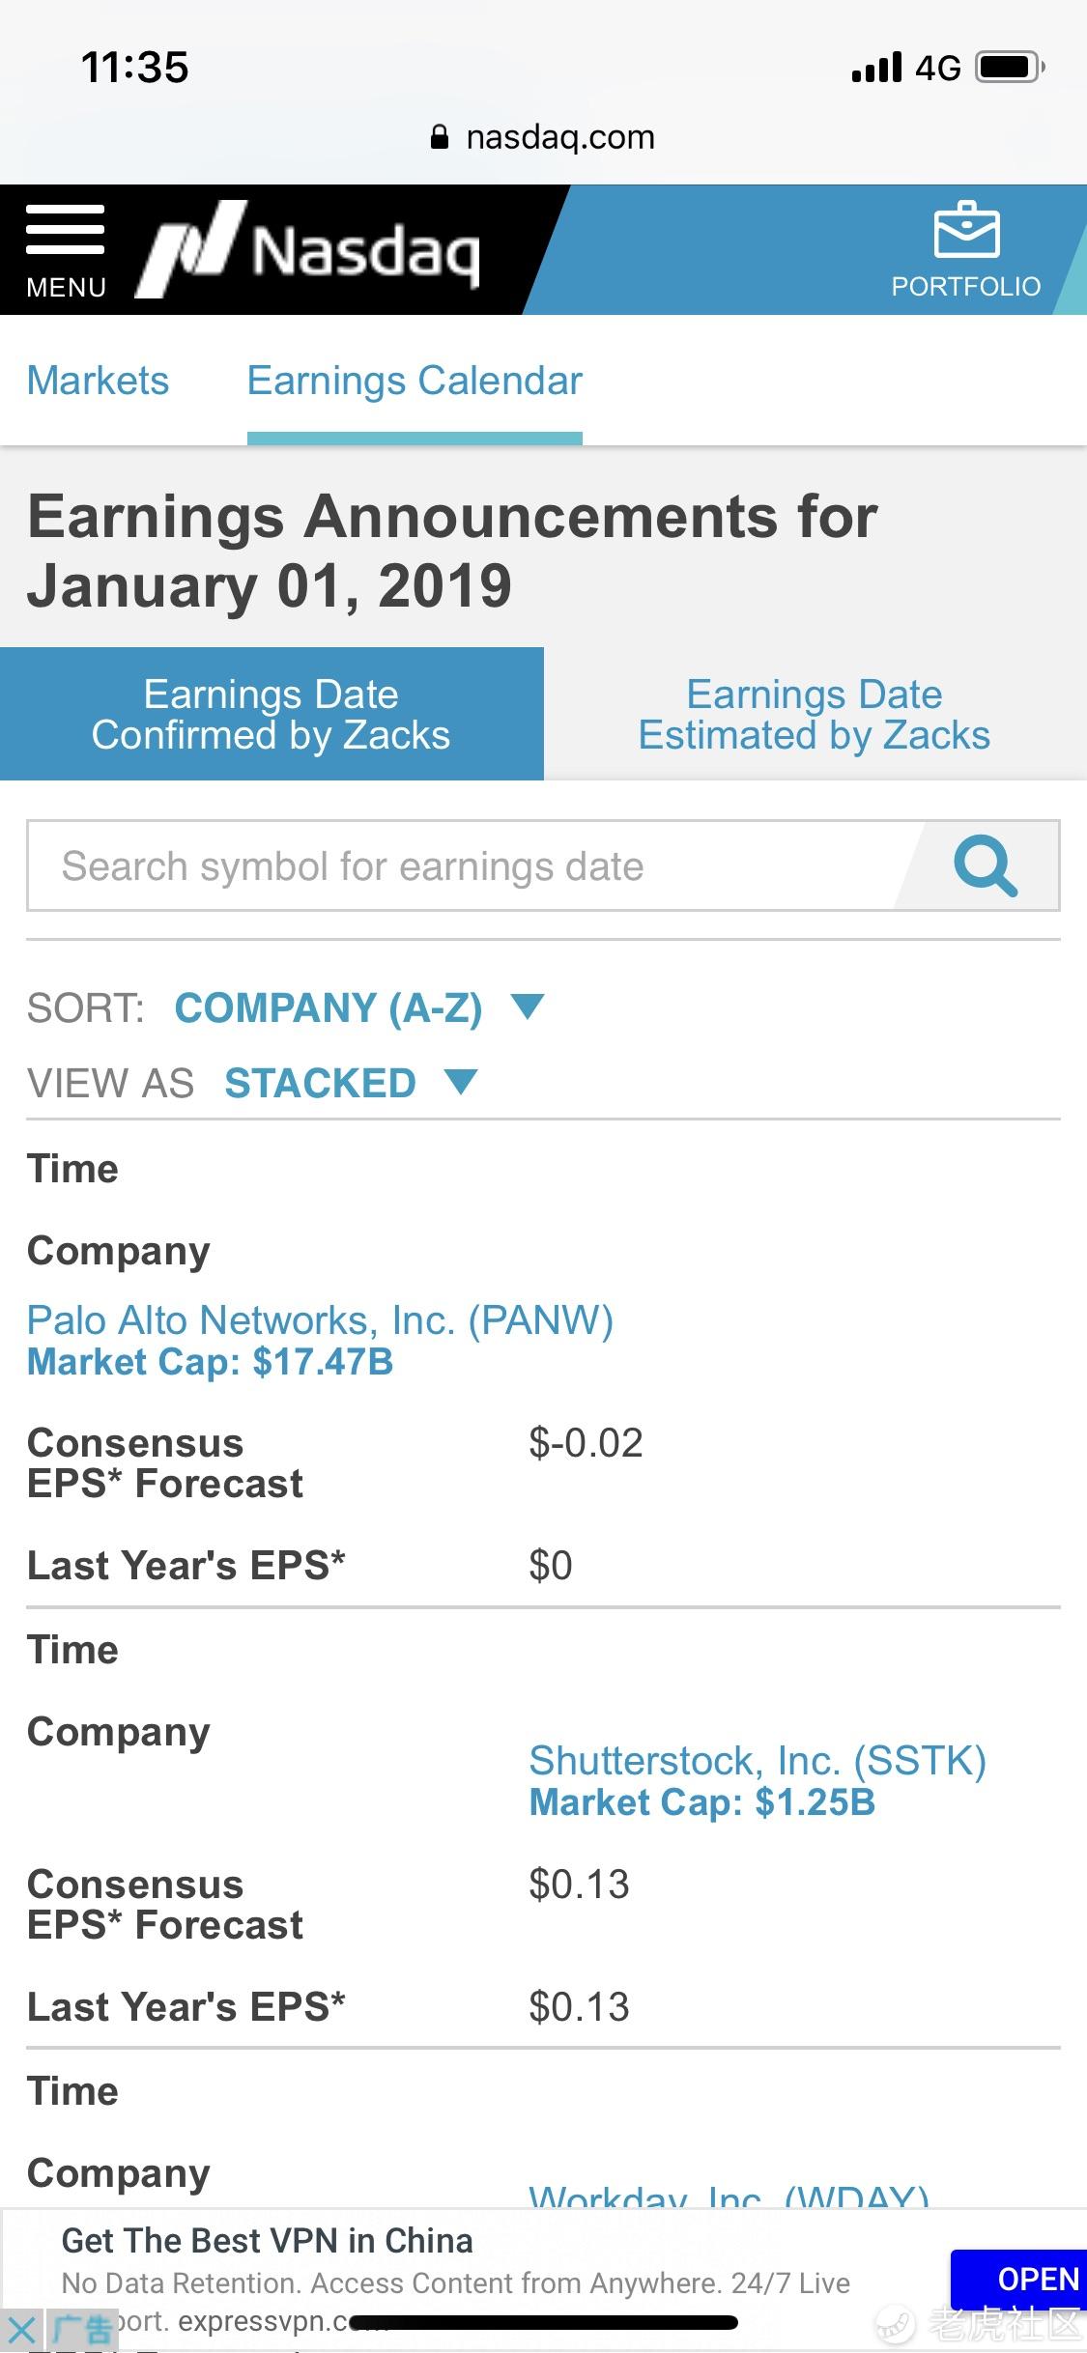Focus the symbol search input field
Image resolution: width=1087 pixels, height=2353 pixels.
pos(464,865)
